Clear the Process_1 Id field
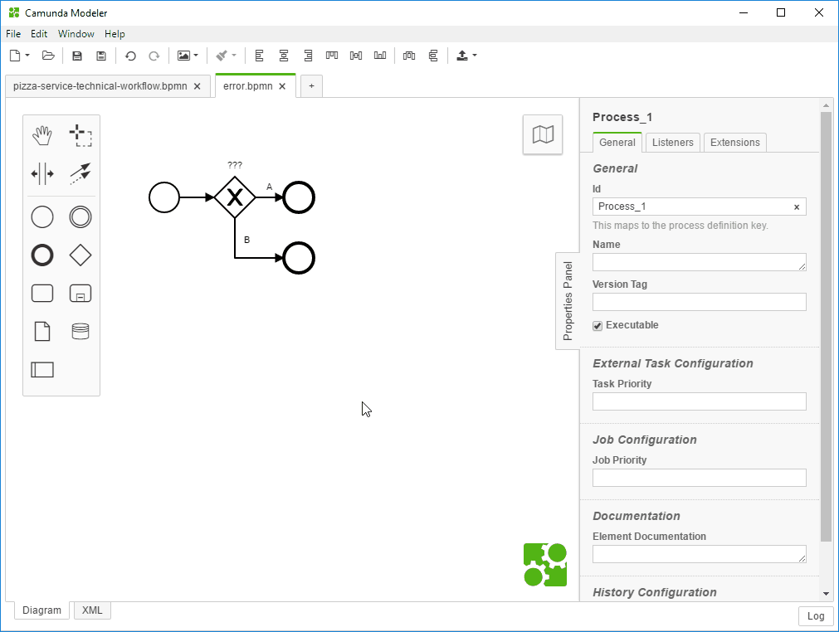Viewport: 839px width, 632px height. (797, 207)
